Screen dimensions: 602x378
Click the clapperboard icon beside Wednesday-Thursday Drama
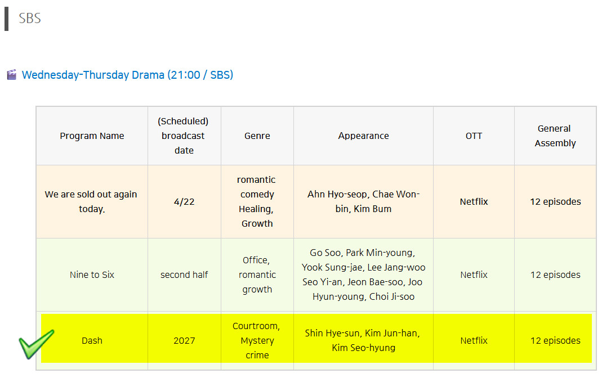tap(12, 74)
